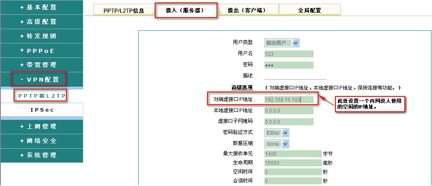Open the 密码验证方式 Either dropdown
The image size is (432, 186).
point(276,133)
